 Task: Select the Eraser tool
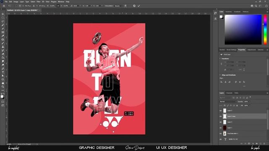coord(3,54)
